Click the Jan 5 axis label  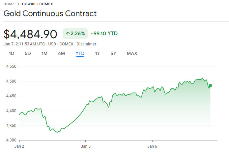click(86, 146)
